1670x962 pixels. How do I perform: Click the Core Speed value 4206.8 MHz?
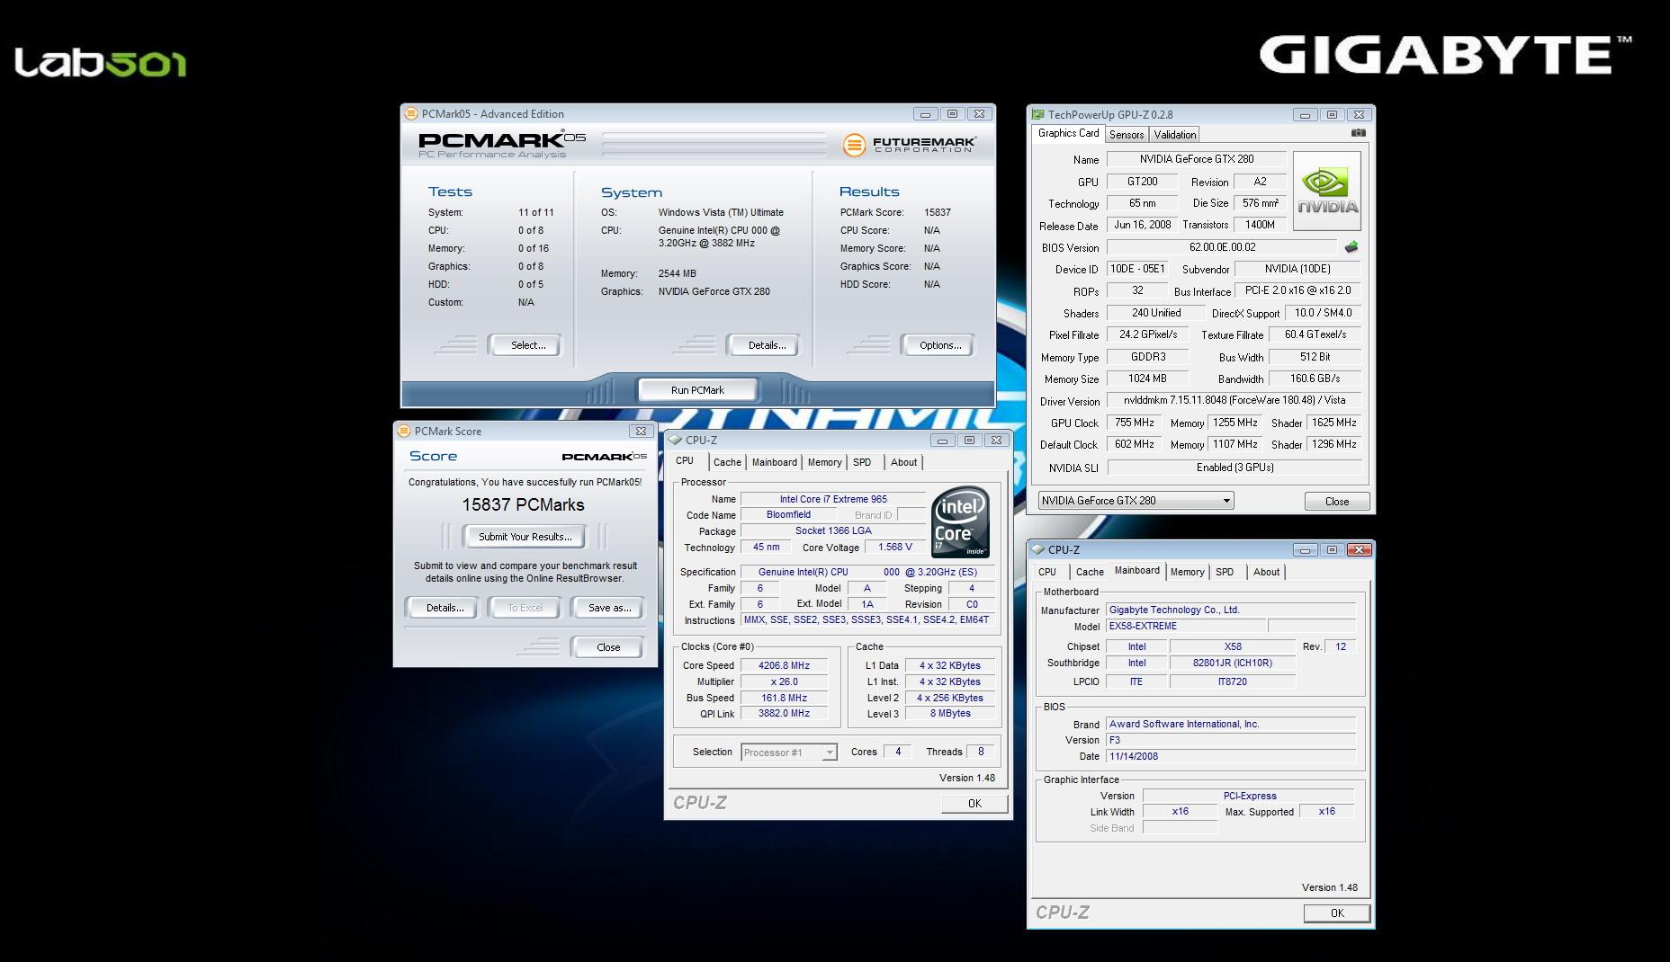784,666
